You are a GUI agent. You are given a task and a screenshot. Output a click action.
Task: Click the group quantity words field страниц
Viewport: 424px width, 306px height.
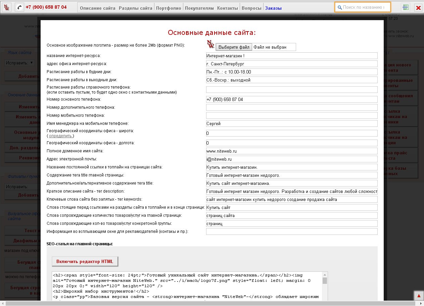tap(292, 223)
